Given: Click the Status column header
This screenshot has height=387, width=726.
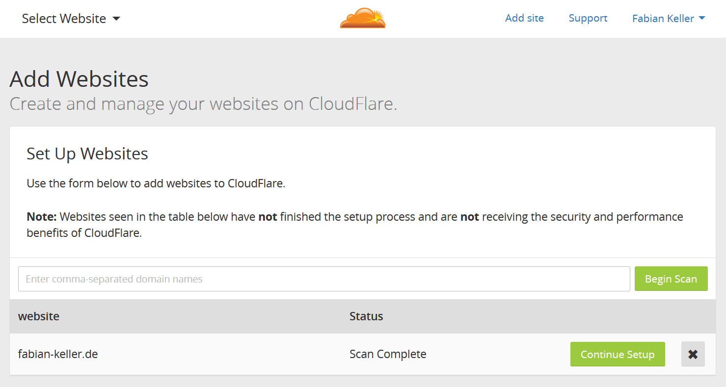Looking at the screenshot, I should pos(366,316).
